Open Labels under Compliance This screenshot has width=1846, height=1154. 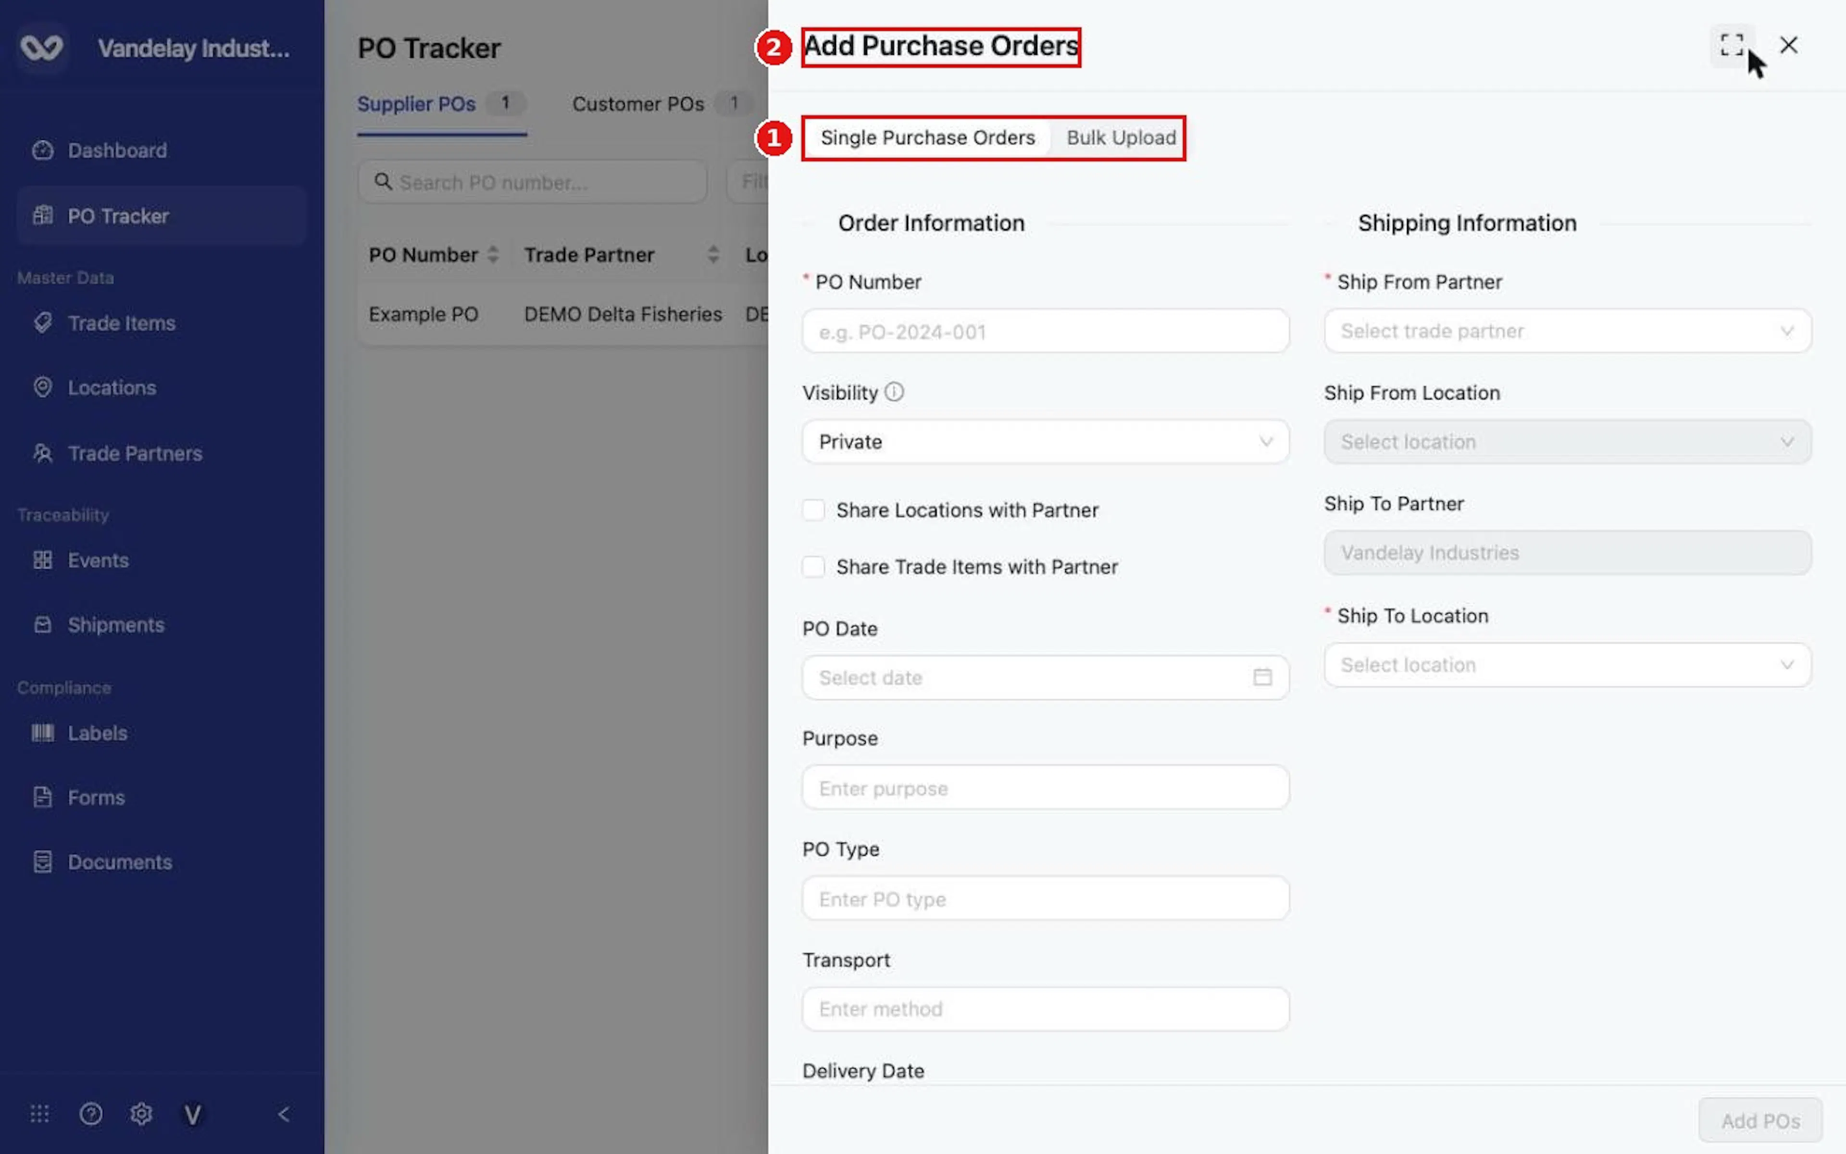click(x=161, y=732)
